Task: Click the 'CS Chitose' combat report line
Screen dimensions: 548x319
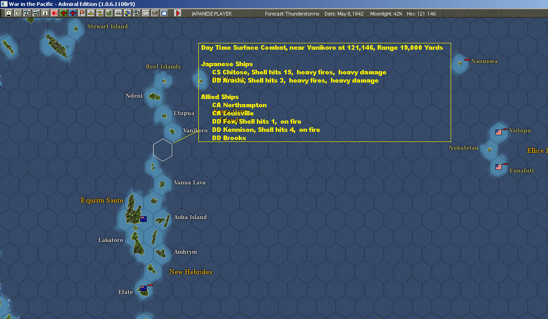Action: [299, 72]
